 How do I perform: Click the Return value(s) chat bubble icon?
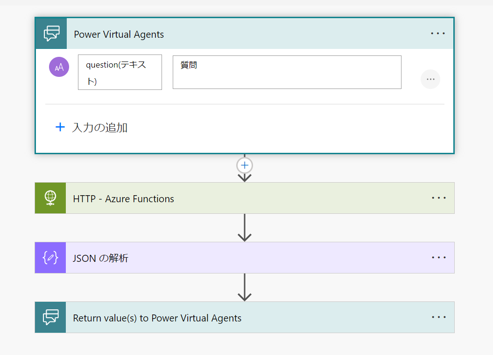50,317
